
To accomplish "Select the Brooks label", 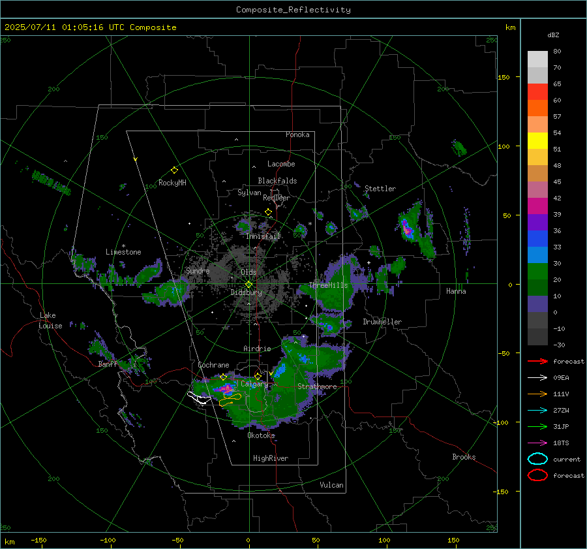I will pyautogui.click(x=464, y=457).
